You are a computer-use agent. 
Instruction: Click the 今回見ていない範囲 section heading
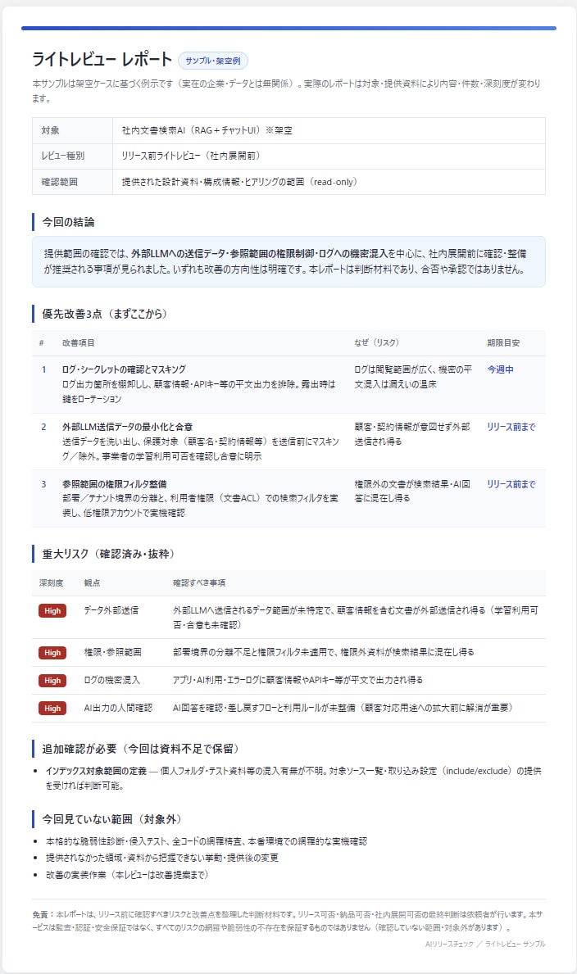pos(112,819)
